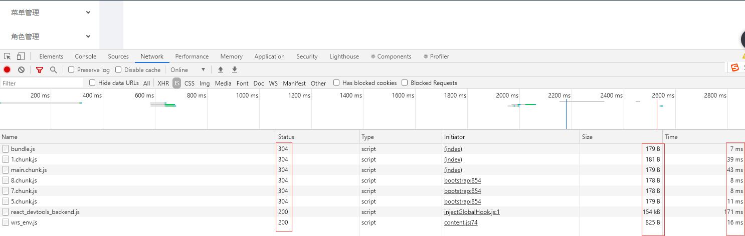Enable Preserve log checkbox

[x=71, y=69]
